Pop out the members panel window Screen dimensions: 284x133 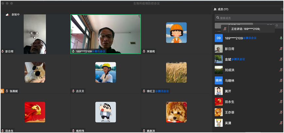click(282, 9)
